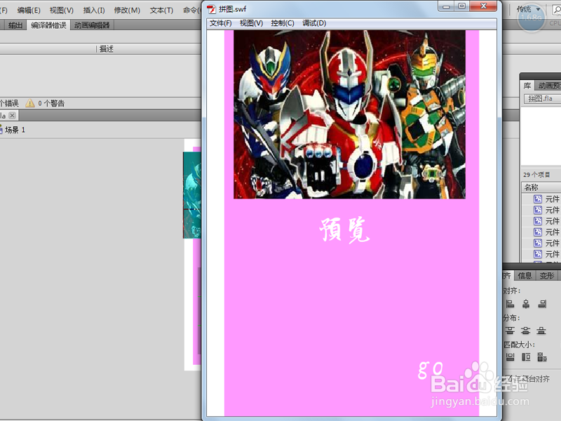Switch to the 编译器错误 tab
The height and width of the screenshot is (421, 561).
48,25
